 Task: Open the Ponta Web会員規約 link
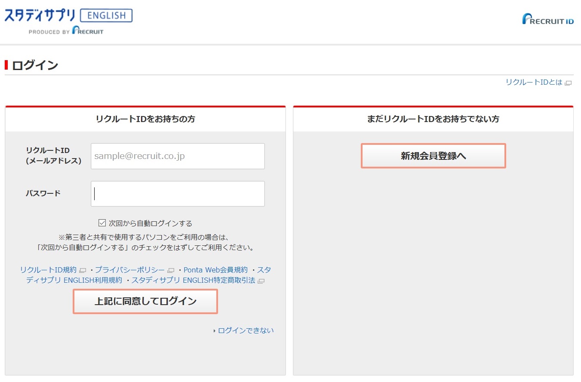point(215,270)
